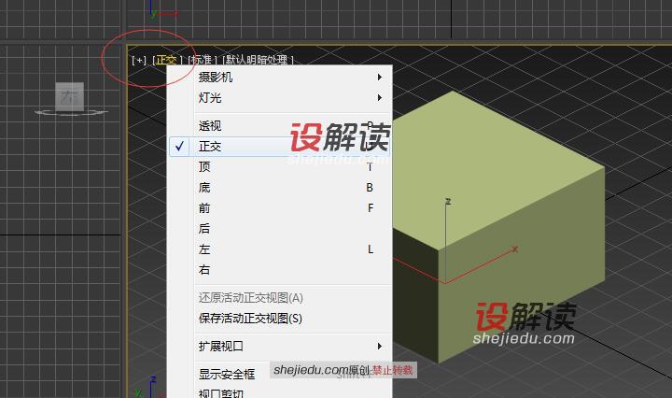Expand the 灯光 submenu
The image size is (672, 398).
point(210,98)
